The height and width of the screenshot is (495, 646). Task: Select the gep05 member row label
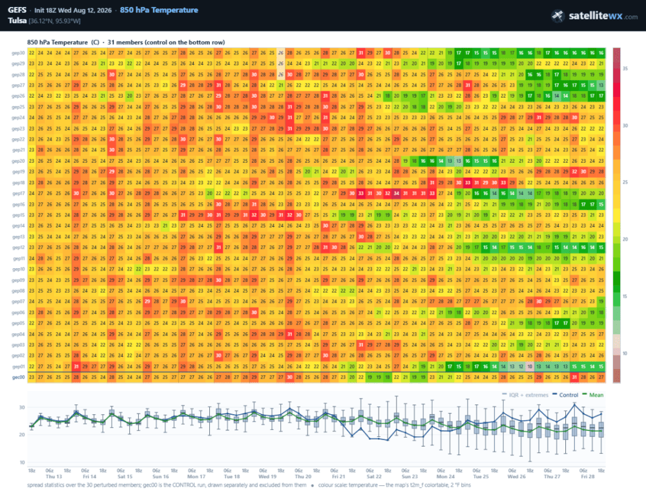(18, 323)
